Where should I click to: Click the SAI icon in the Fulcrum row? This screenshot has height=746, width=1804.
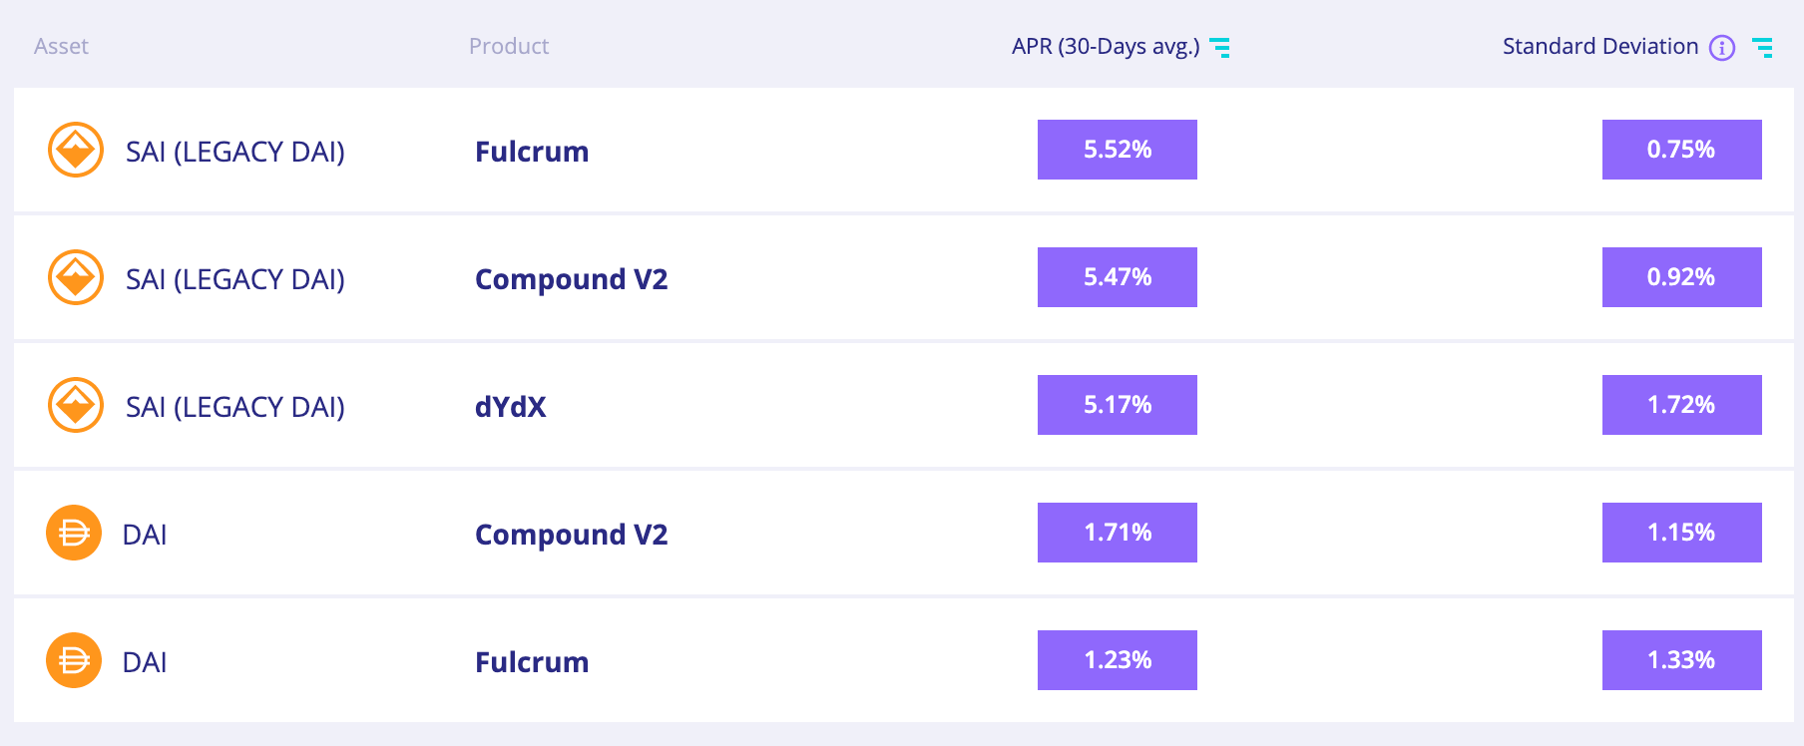click(76, 150)
